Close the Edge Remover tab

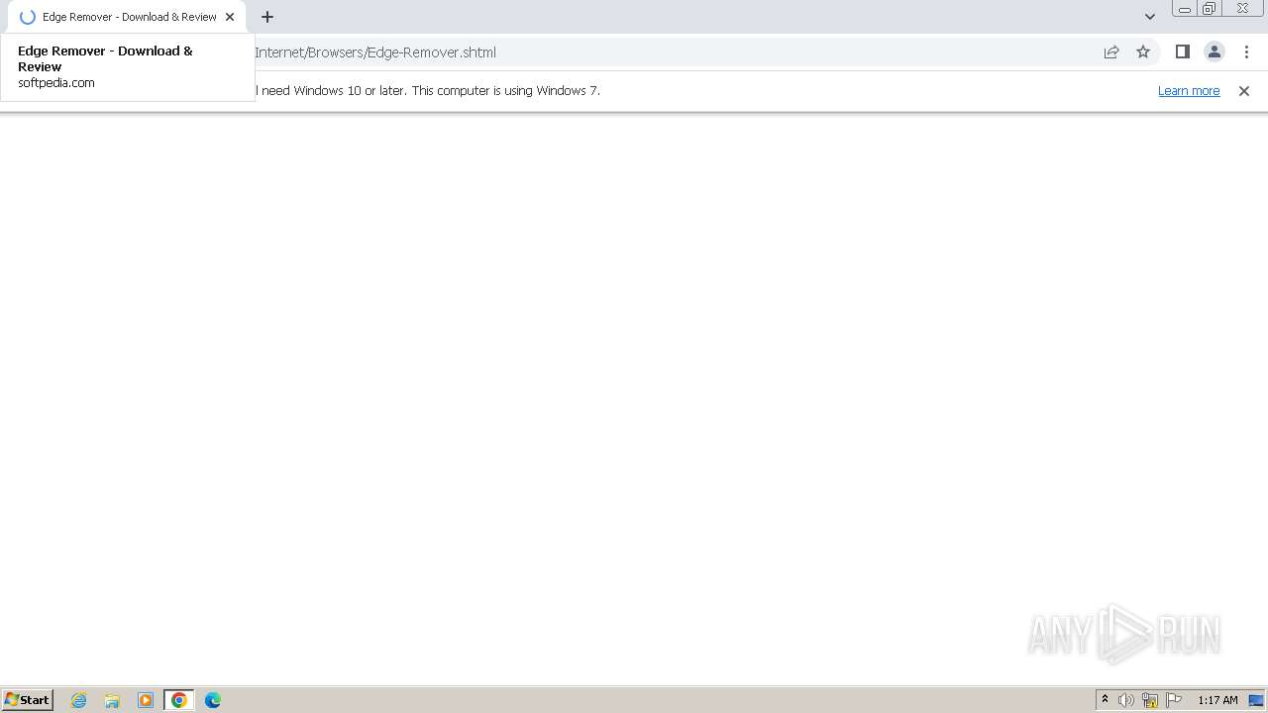230,17
